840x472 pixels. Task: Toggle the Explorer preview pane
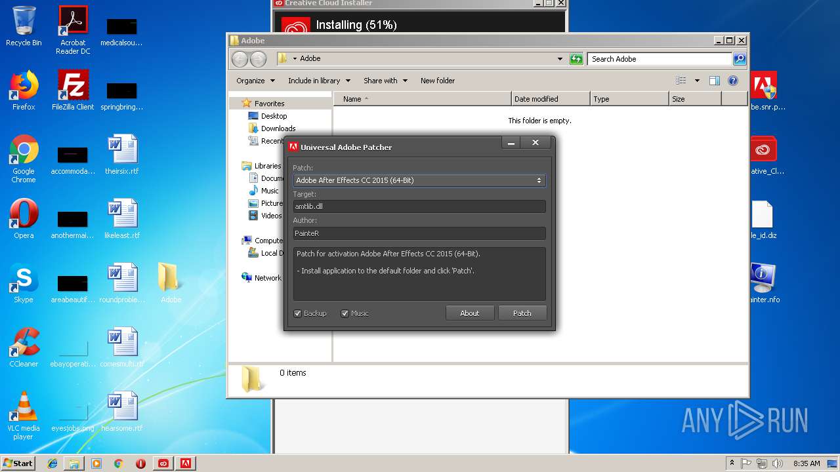coord(715,81)
